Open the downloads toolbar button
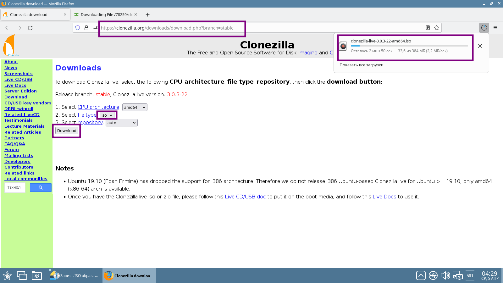This screenshot has height=283, width=503. click(484, 28)
